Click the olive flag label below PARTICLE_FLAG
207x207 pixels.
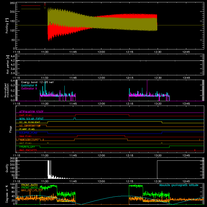point(25,143)
